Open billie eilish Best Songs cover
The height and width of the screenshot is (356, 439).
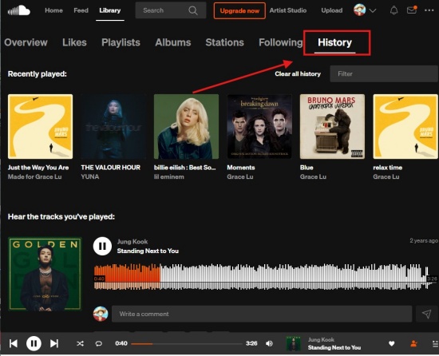[186, 126]
